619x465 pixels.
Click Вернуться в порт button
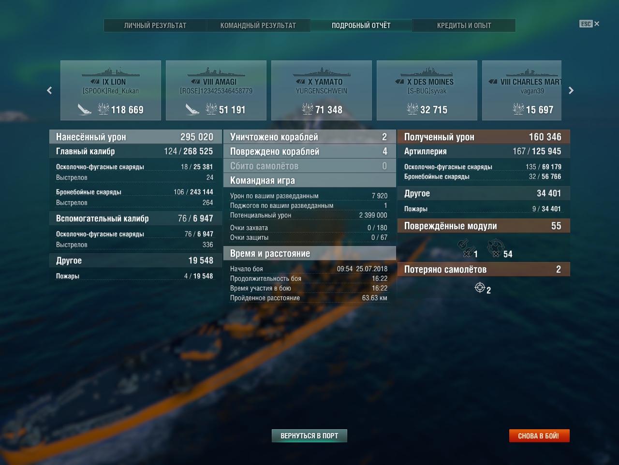click(309, 436)
